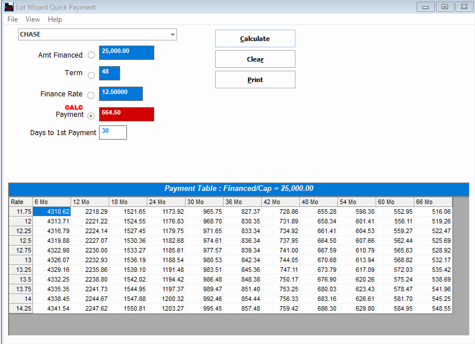
Task: Click the Finance Rate field showing 12.50000
Action: [120, 93]
